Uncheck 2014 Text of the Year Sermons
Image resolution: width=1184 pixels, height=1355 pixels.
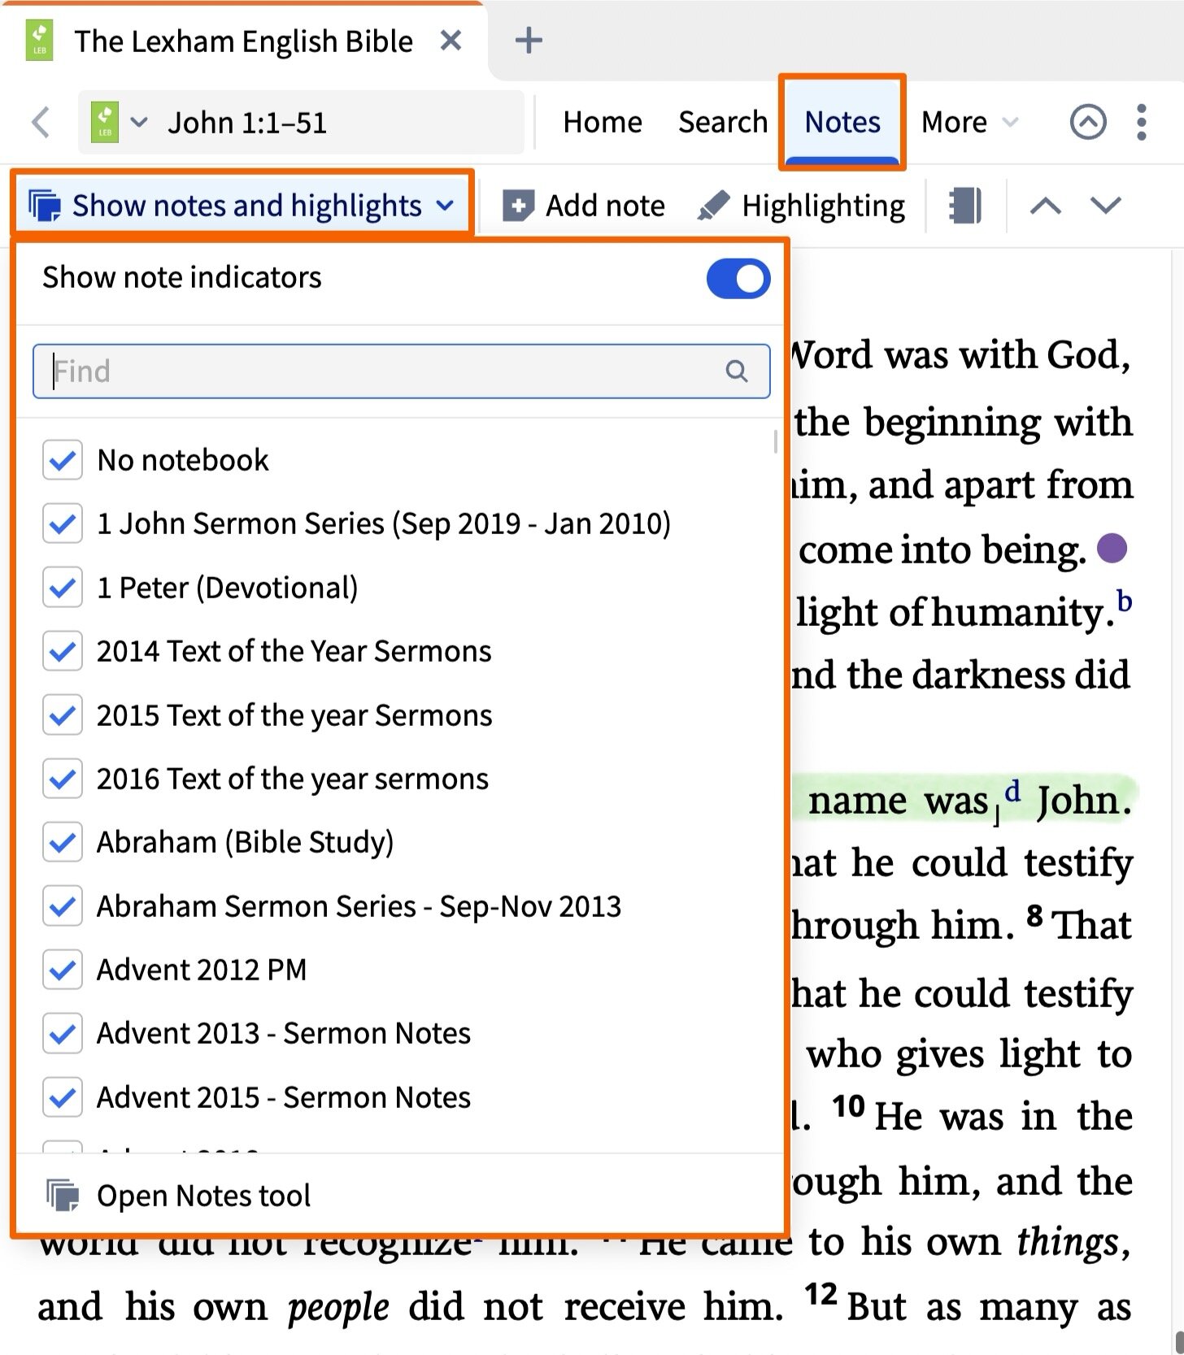(x=63, y=651)
